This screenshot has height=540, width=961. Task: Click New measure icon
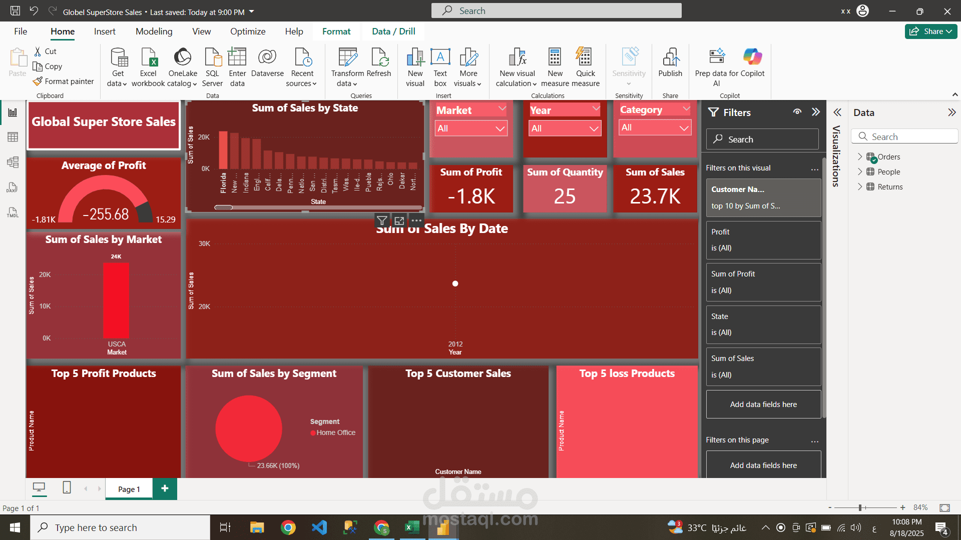click(x=555, y=67)
